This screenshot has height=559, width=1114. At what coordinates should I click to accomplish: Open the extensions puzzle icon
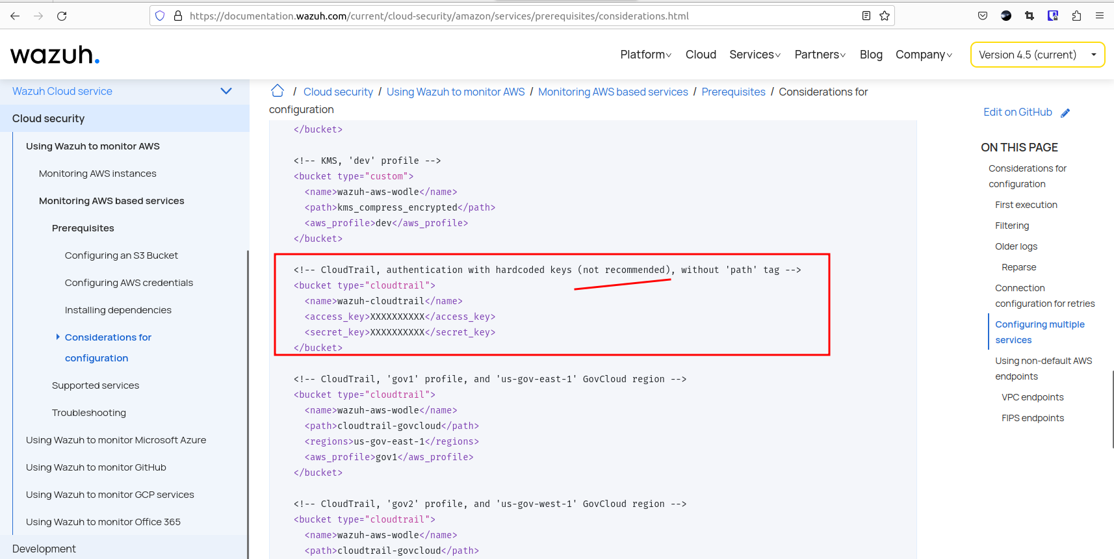point(1076,16)
